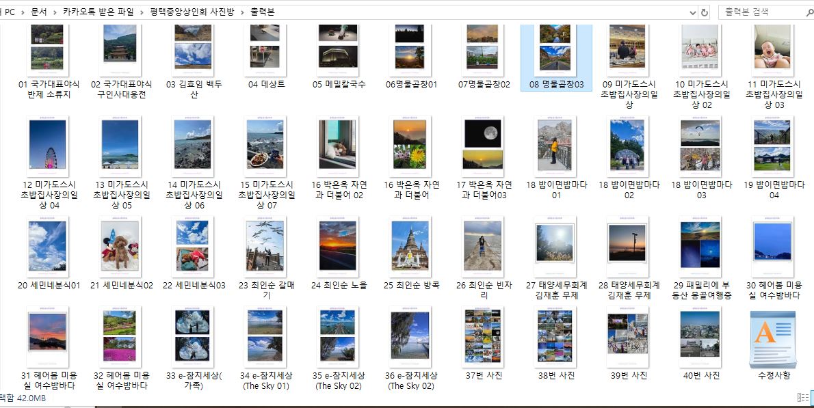Viewport: 814px width, 408px height.
Task: Go to 문서 folder in breadcrumb
Action: coord(39,12)
